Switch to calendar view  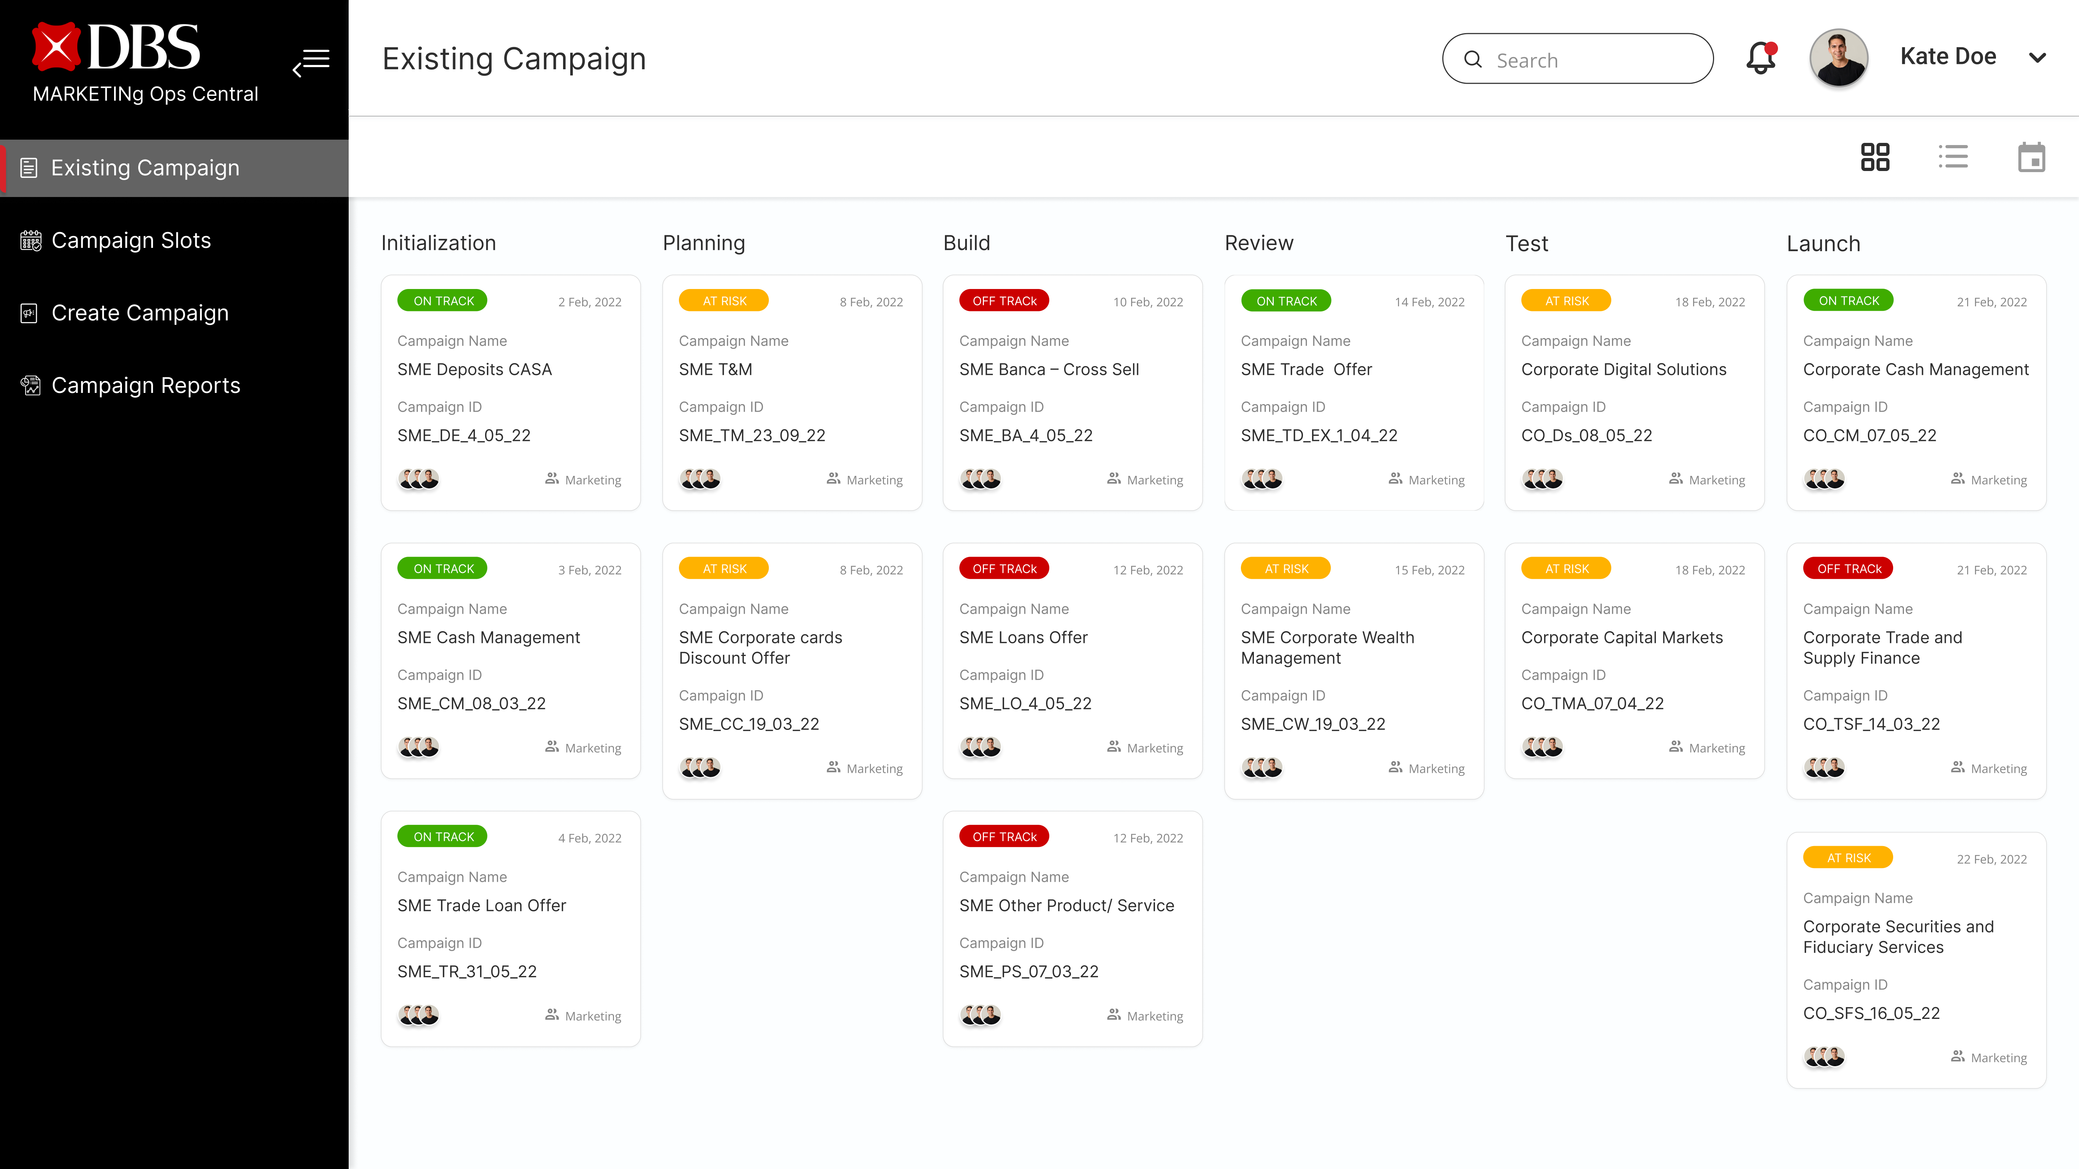2031,157
